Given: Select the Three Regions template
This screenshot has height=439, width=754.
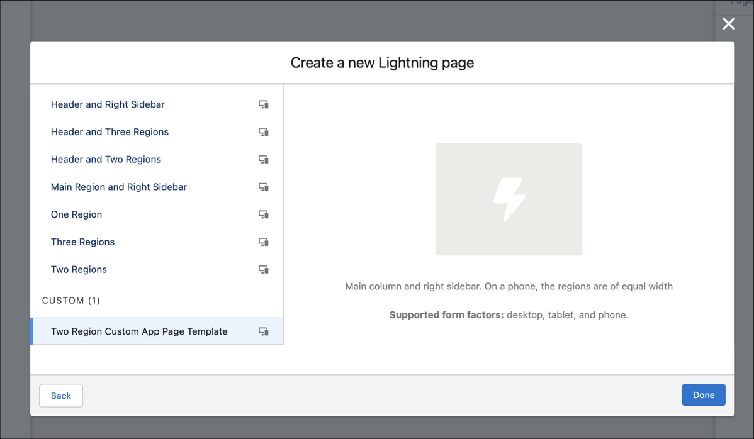Looking at the screenshot, I should 82,242.
